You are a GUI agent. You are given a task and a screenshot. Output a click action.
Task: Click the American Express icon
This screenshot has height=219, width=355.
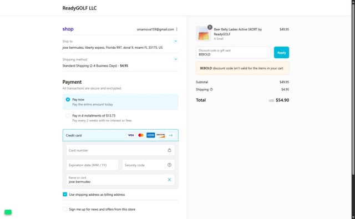point(150,135)
